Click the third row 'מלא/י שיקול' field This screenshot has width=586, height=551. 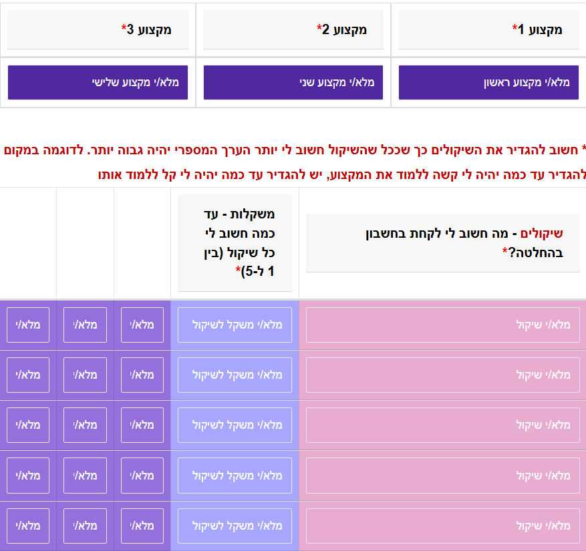tap(442, 425)
